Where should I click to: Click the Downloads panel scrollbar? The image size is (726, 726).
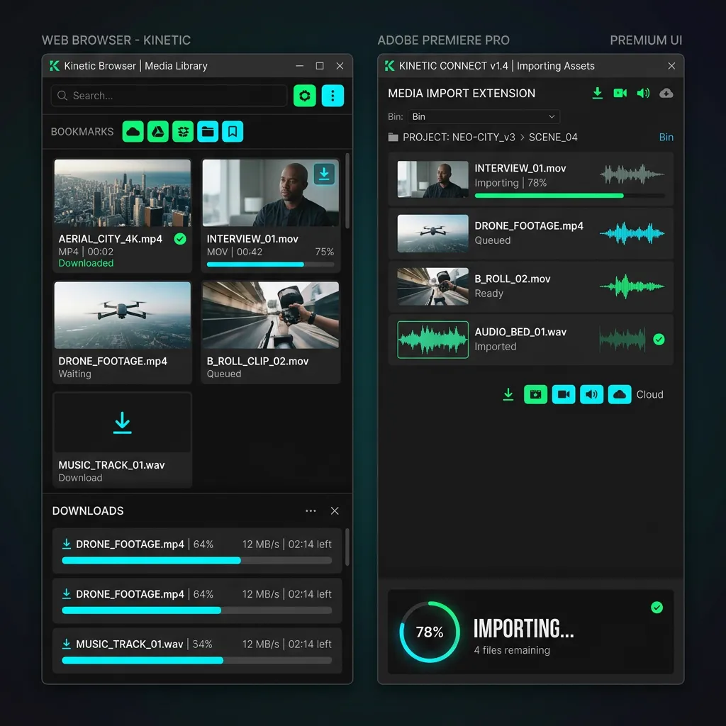point(347,547)
